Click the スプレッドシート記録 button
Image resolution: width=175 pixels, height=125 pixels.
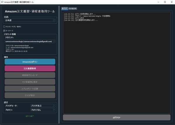point(30,88)
